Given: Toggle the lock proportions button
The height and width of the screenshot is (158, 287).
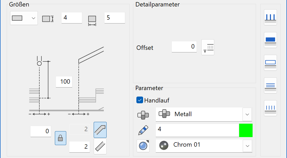Looking at the screenshot, I should 60,138.
